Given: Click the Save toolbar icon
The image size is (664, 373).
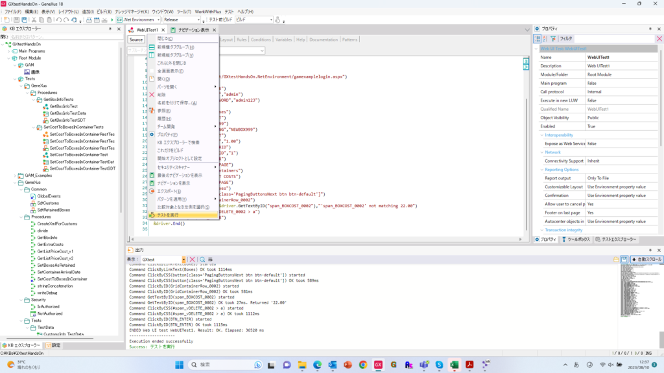Looking at the screenshot, I should click(16, 20).
